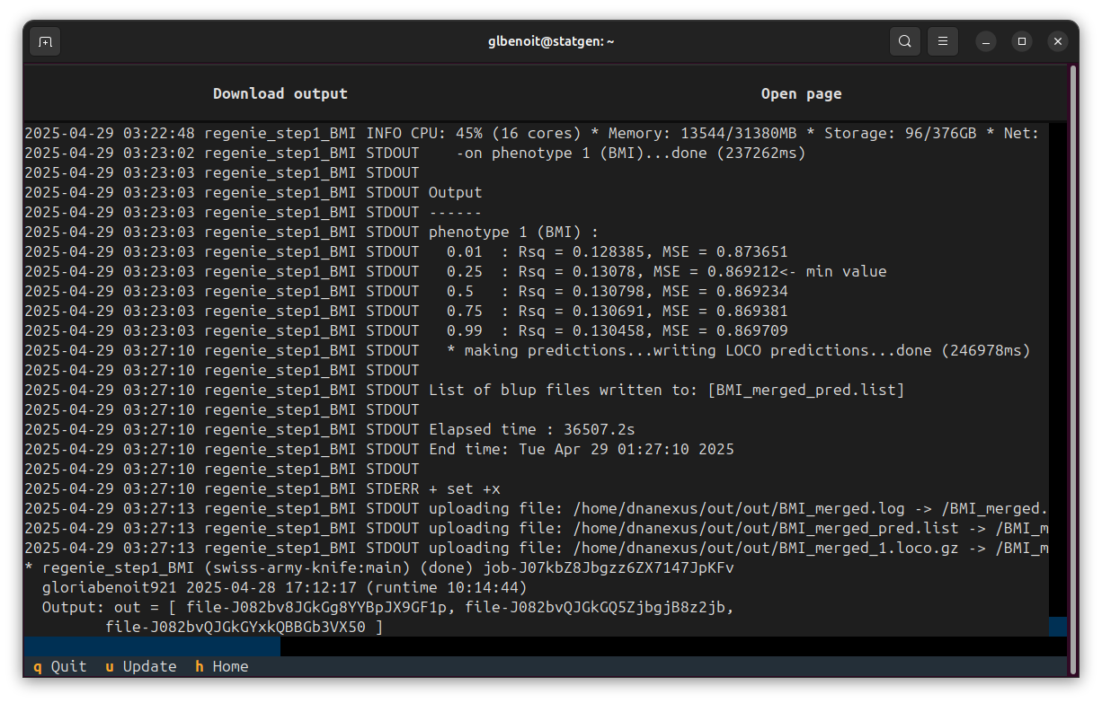
Task: Click the window title glbenoit@statgen
Action: click(x=549, y=41)
